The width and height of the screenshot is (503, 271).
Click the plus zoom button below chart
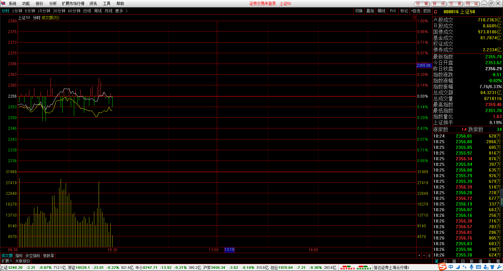(x=419, y=256)
